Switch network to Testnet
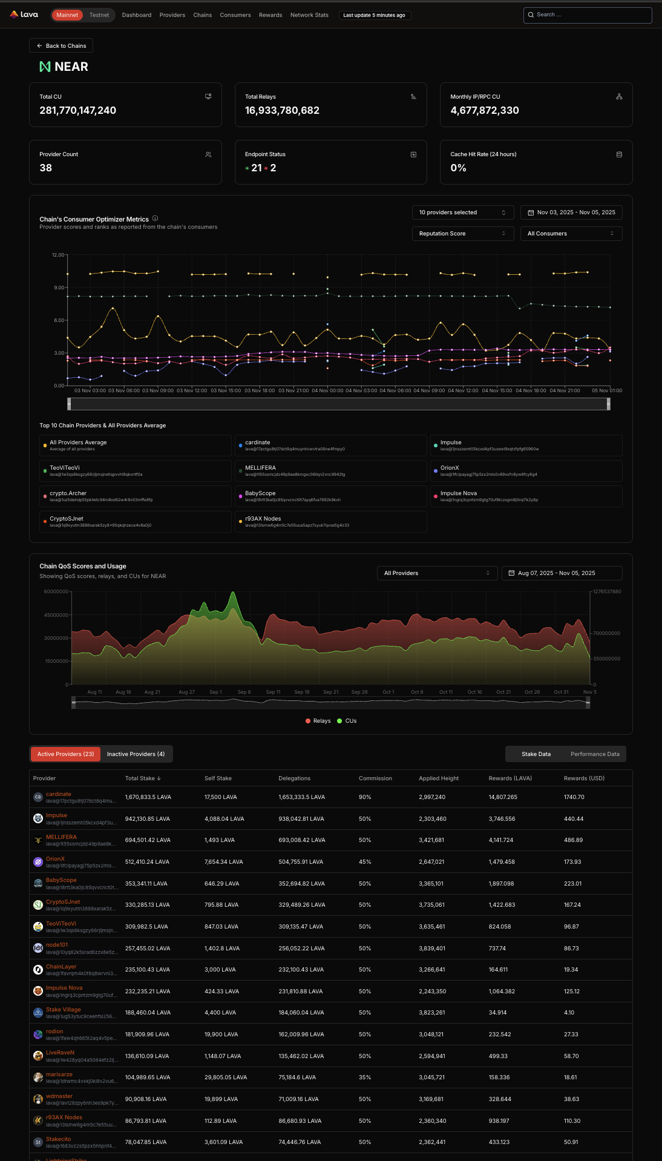This screenshot has height=1161, width=662. pos(99,15)
